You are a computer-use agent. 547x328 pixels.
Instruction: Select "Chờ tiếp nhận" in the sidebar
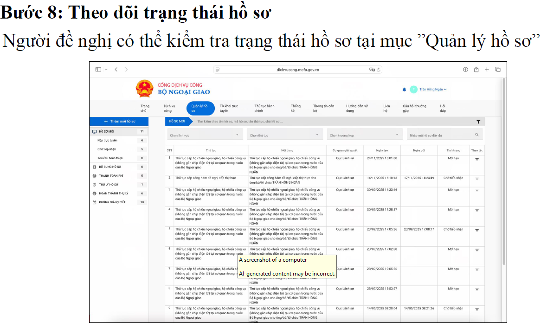coord(107,149)
